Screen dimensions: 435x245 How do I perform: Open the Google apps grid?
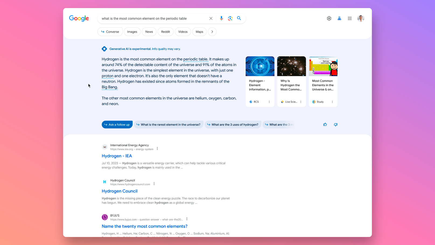pyautogui.click(x=349, y=18)
